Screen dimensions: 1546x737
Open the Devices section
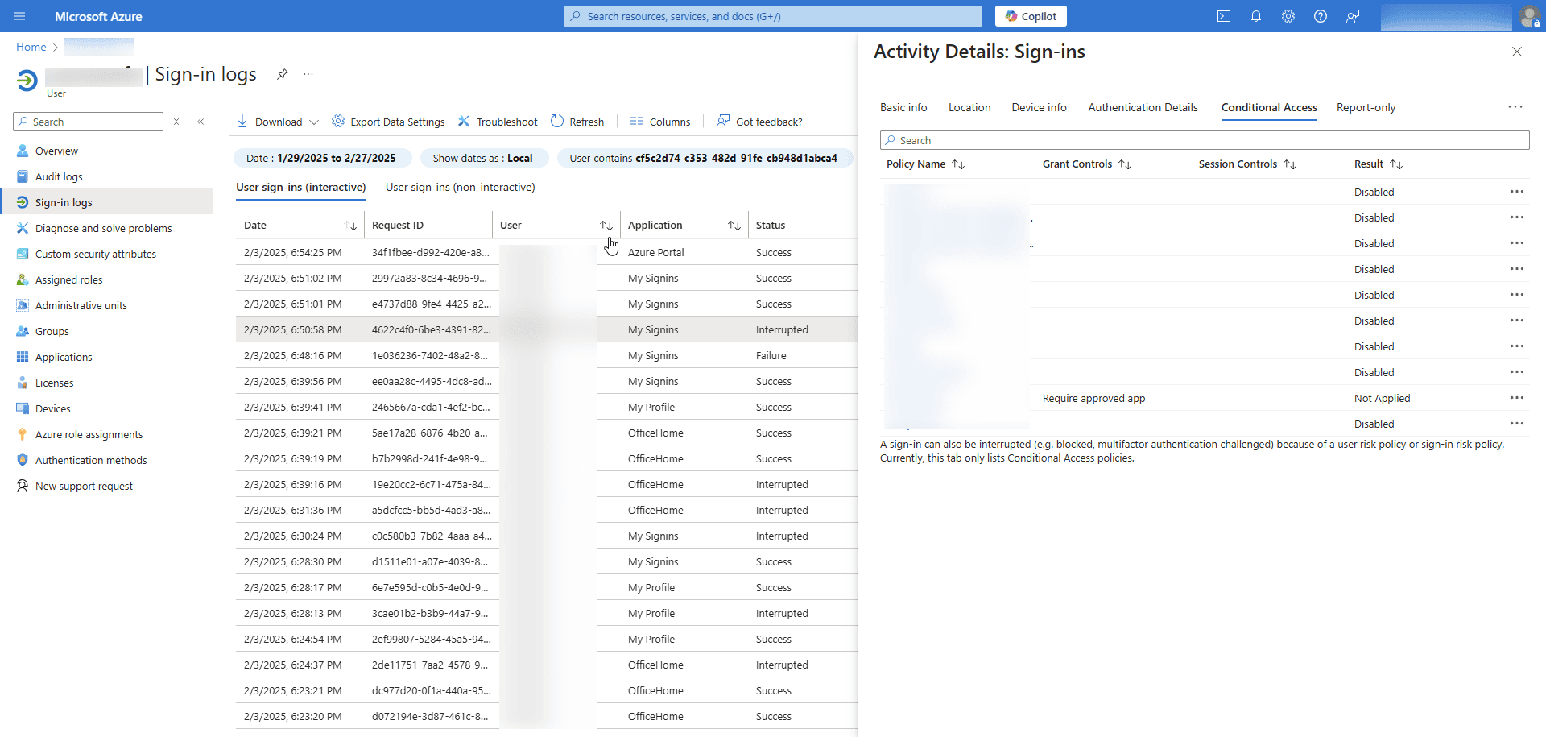(52, 408)
